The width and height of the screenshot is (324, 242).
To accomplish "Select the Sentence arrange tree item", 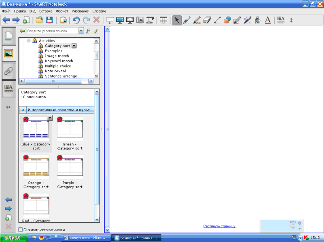I will [61, 76].
